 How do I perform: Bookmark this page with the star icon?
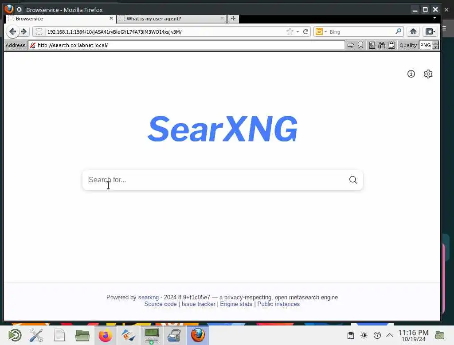290,31
